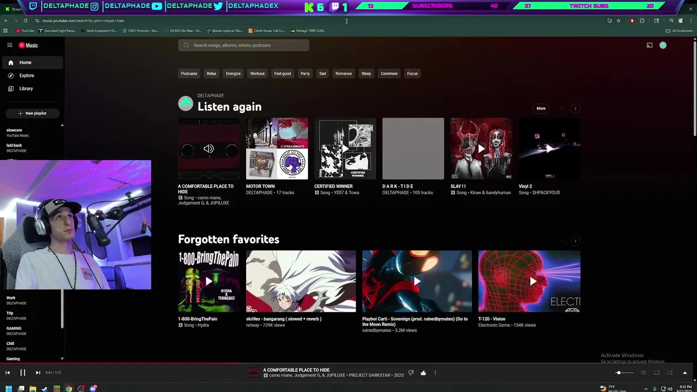697x392 pixels.
Task: Select the Commute chip
Action: pyautogui.click(x=389, y=73)
